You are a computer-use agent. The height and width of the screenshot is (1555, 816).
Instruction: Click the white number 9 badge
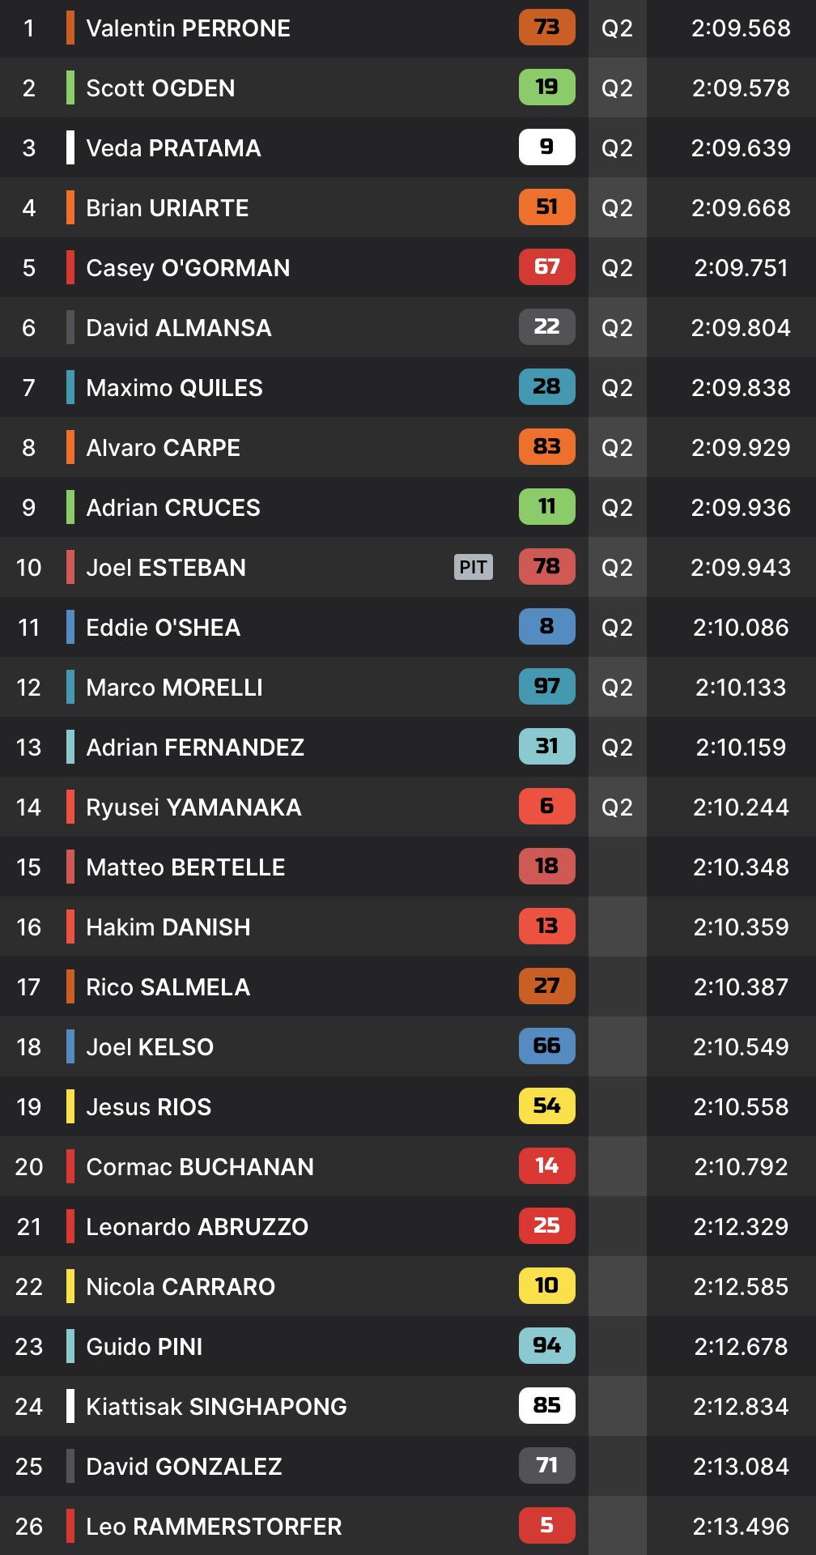tap(546, 147)
